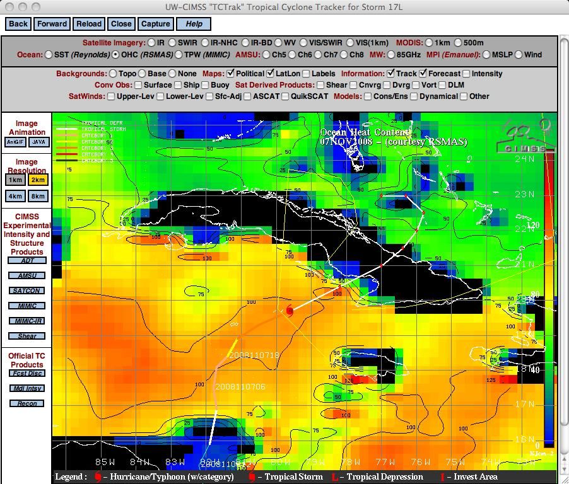Enable the Intensity information checkbox

tap(466, 74)
